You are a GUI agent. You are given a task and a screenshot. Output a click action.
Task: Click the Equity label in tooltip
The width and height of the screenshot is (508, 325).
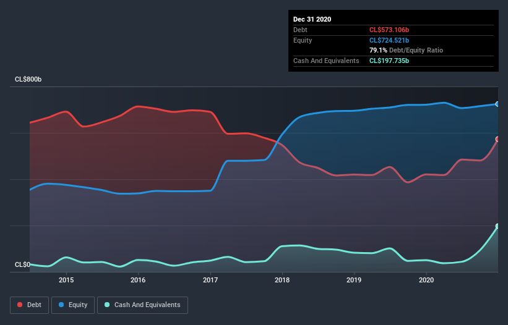(x=303, y=40)
